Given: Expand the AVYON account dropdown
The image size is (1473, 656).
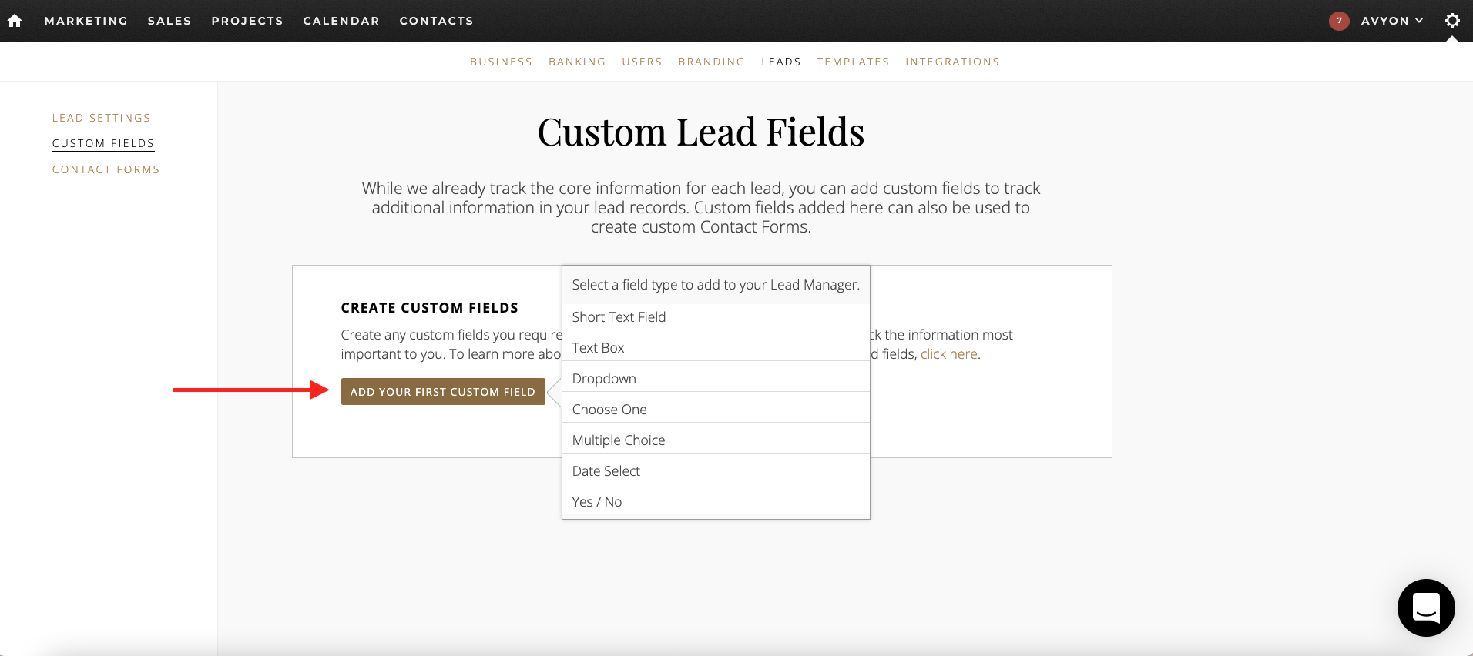Looking at the screenshot, I should tap(1391, 21).
